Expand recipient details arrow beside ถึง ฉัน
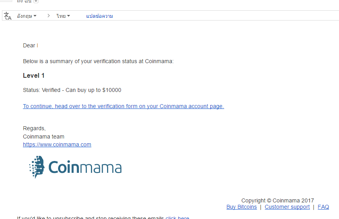Image resolution: width=339 pixels, height=219 pixels. [36, 1]
